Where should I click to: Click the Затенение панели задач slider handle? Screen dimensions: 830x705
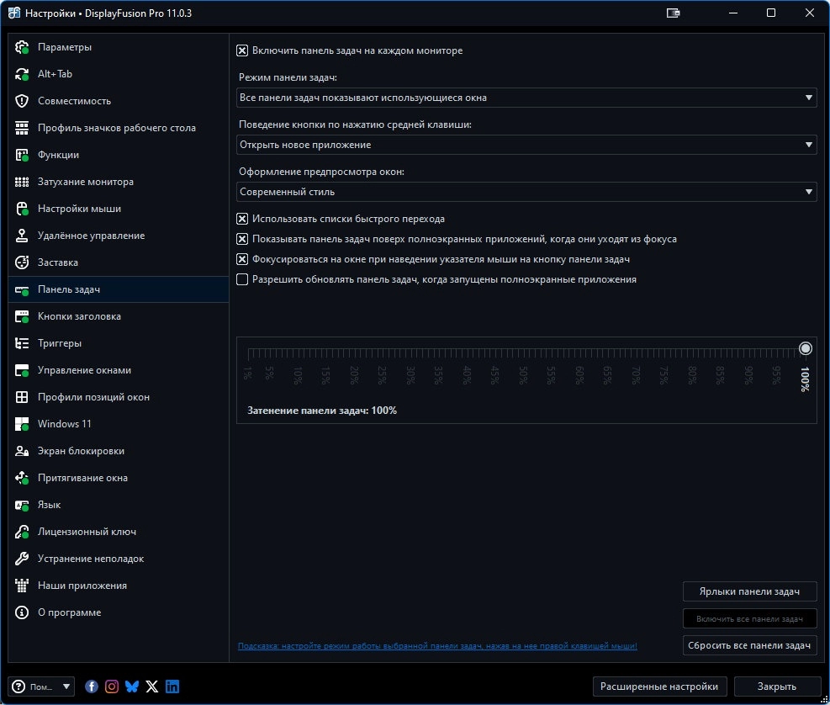pyautogui.click(x=805, y=347)
